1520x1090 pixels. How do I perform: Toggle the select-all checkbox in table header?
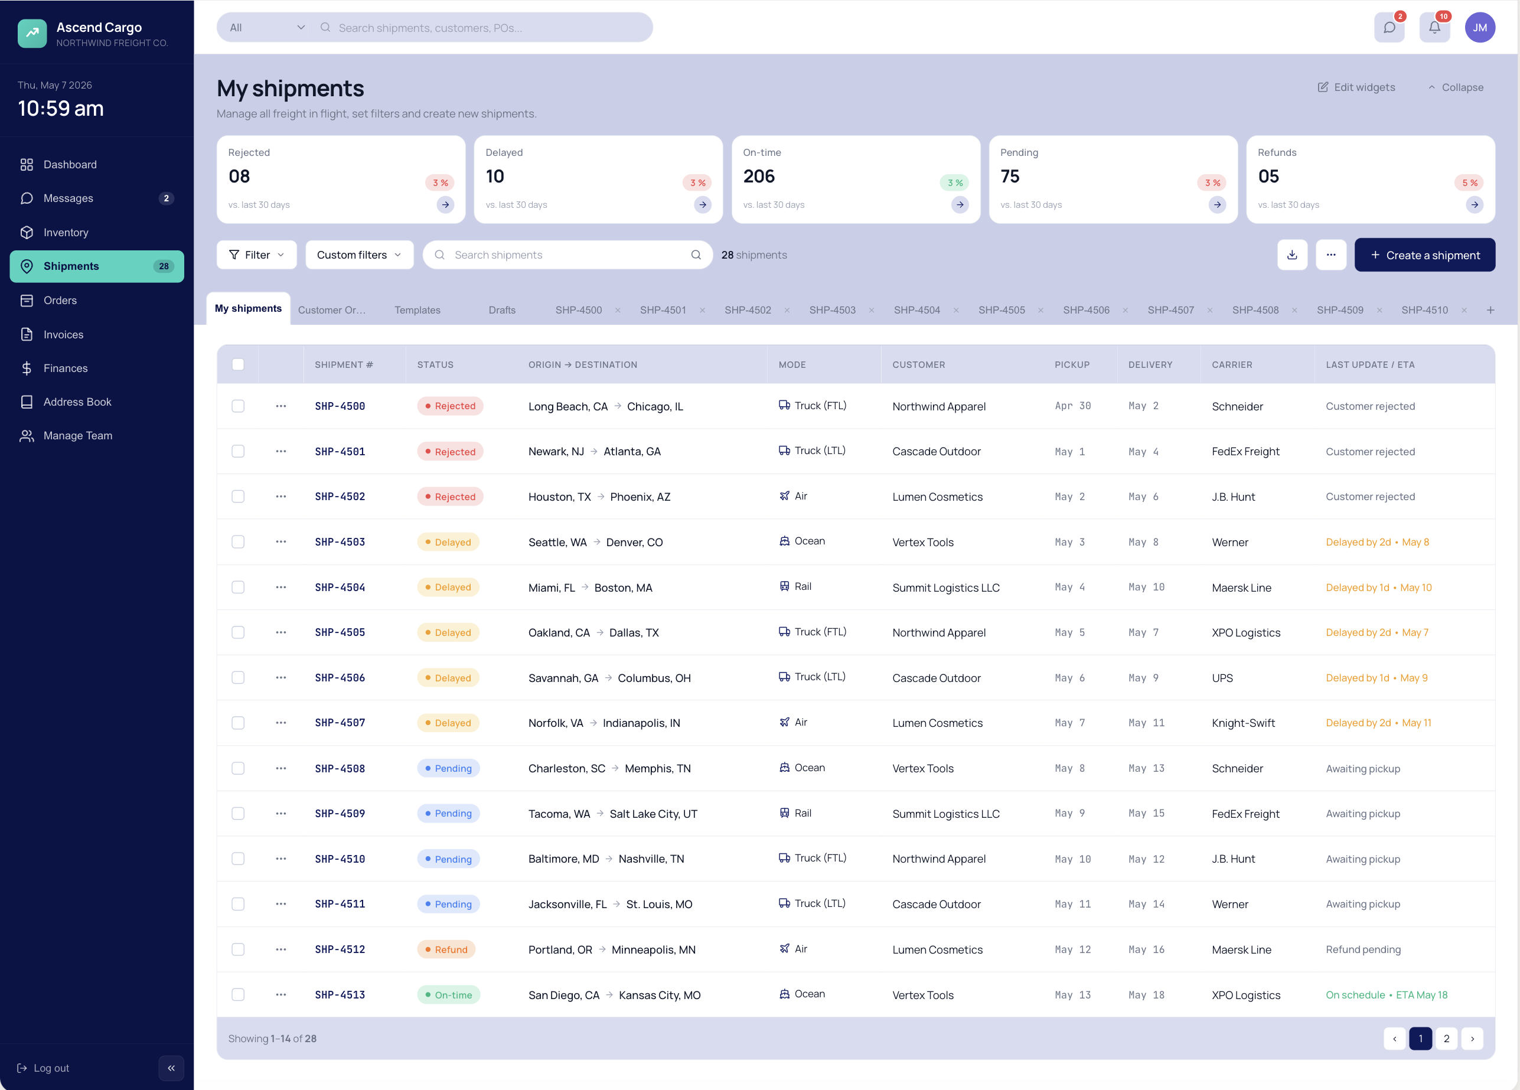point(238,364)
